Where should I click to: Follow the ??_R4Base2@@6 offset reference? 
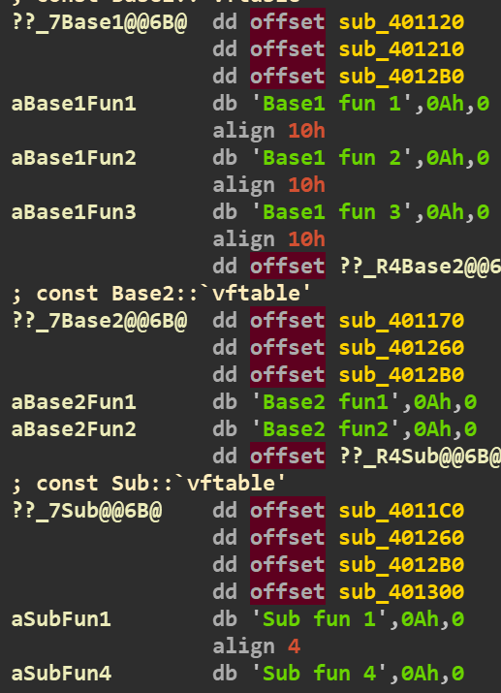(x=420, y=267)
